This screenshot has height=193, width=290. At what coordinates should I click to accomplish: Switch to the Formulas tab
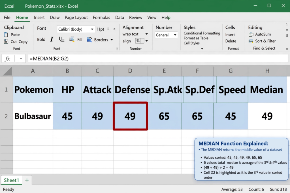(101, 18)
